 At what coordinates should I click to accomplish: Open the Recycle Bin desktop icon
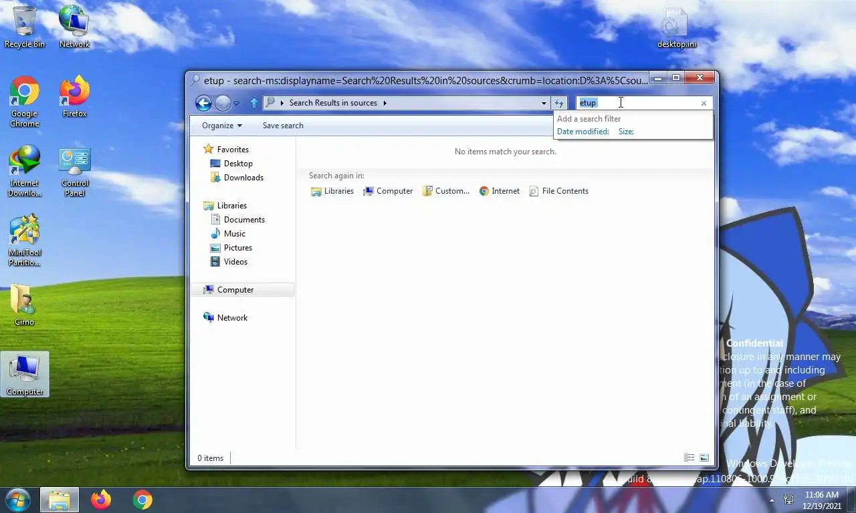25,27
